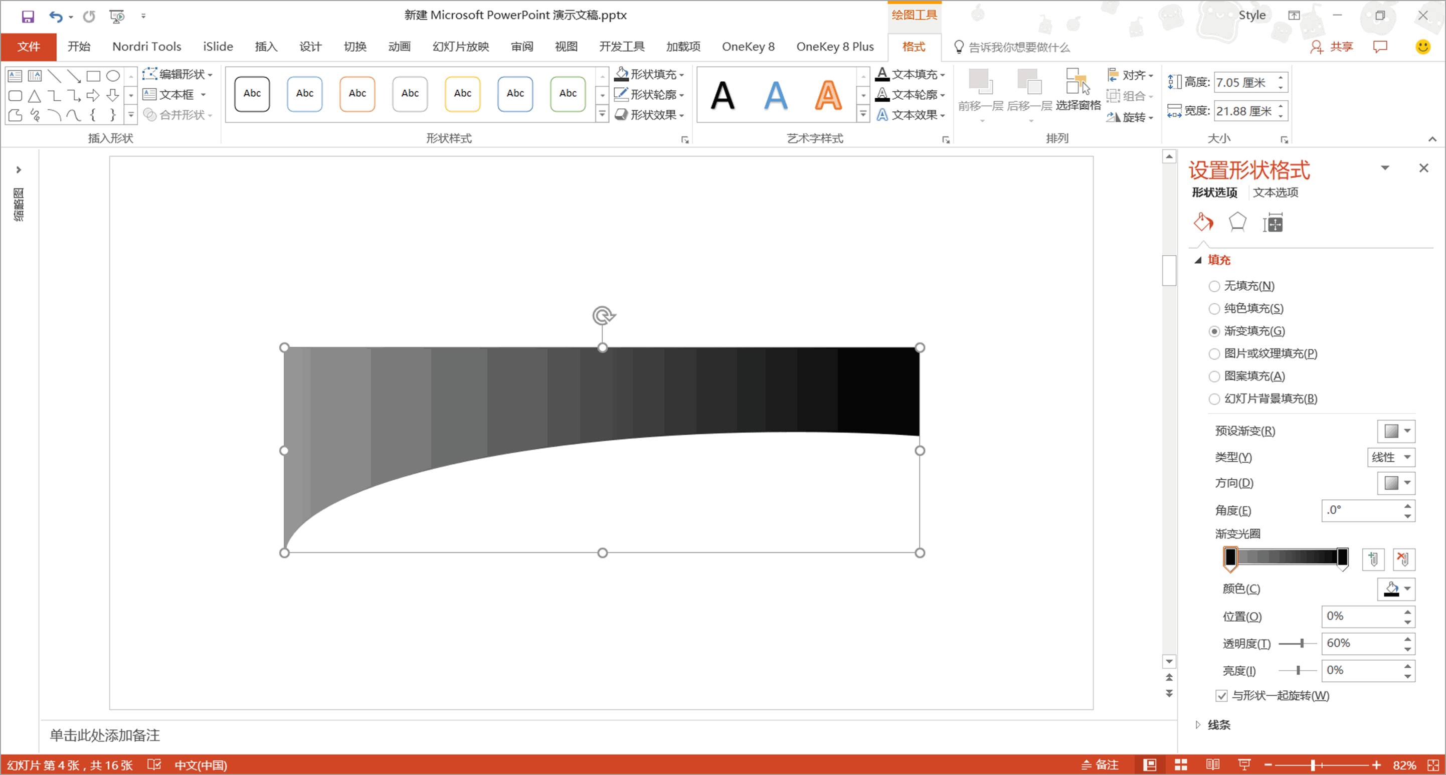Open the Effects pentagon icon tab
The height and width of the screenshot is (775, 1446).
(1237, 223)
